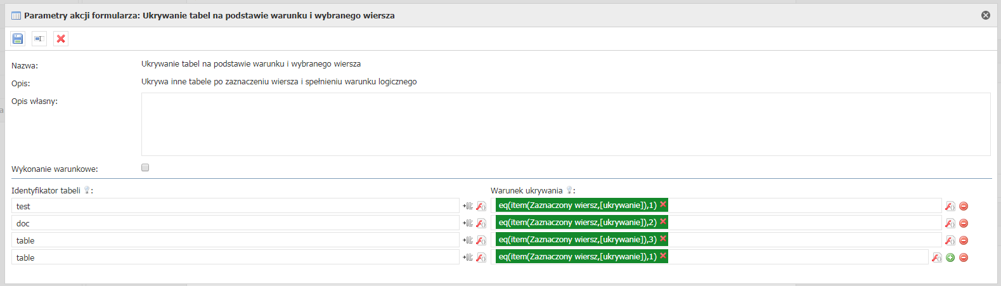Open function editor icon next to 'test' identifier

coord(481,206)
